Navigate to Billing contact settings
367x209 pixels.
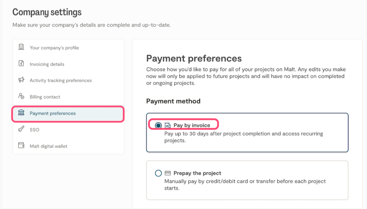point(45,97)
